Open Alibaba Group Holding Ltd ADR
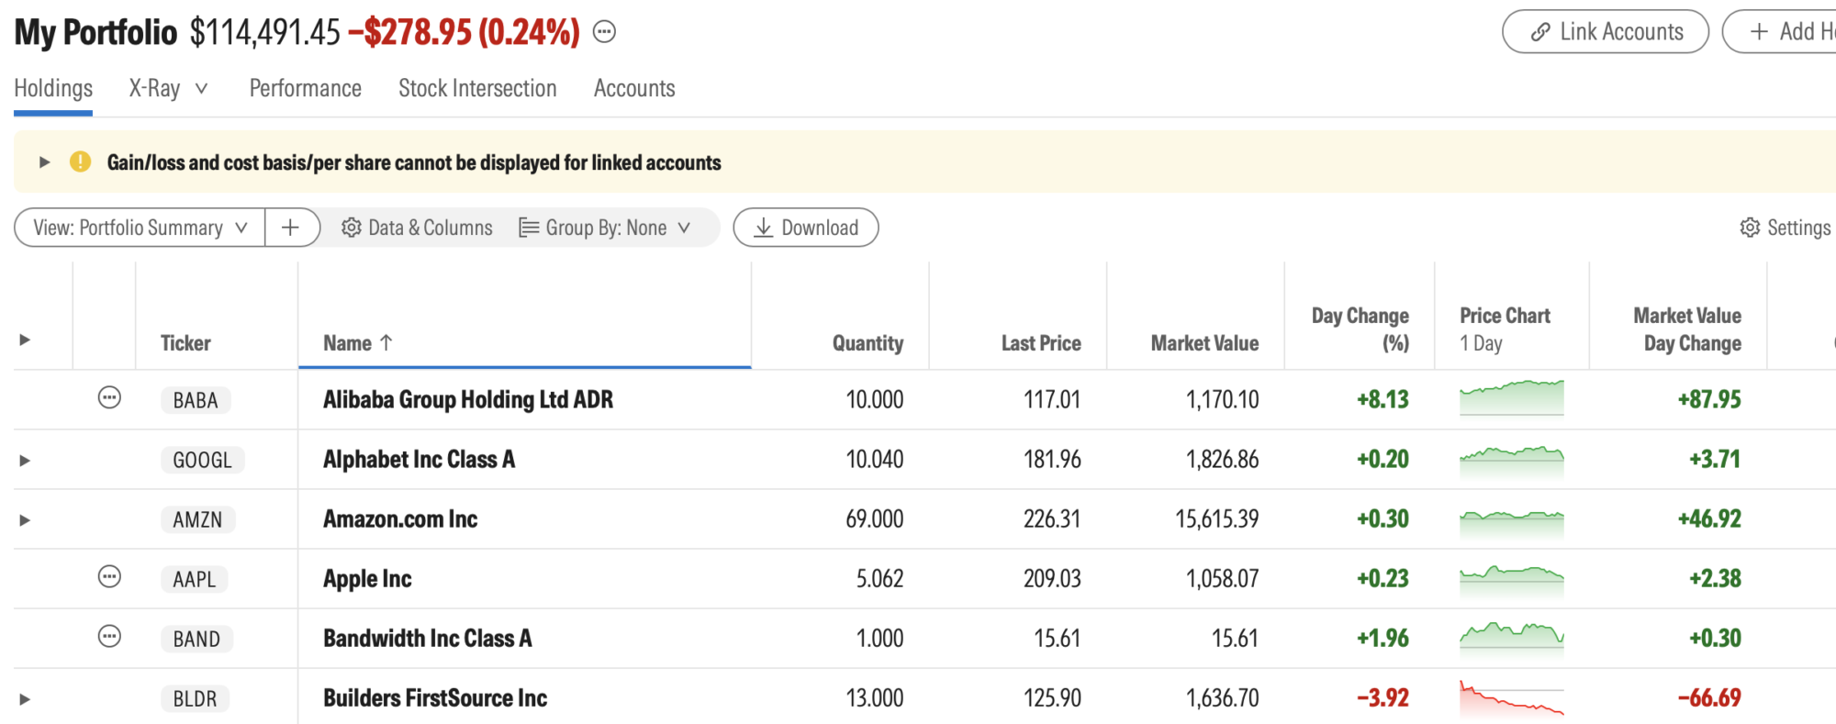The width and height of the screenshot is (1836, 724). 468,399
